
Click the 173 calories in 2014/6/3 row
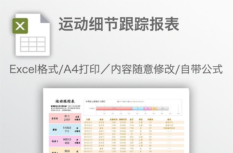[150, 122]
